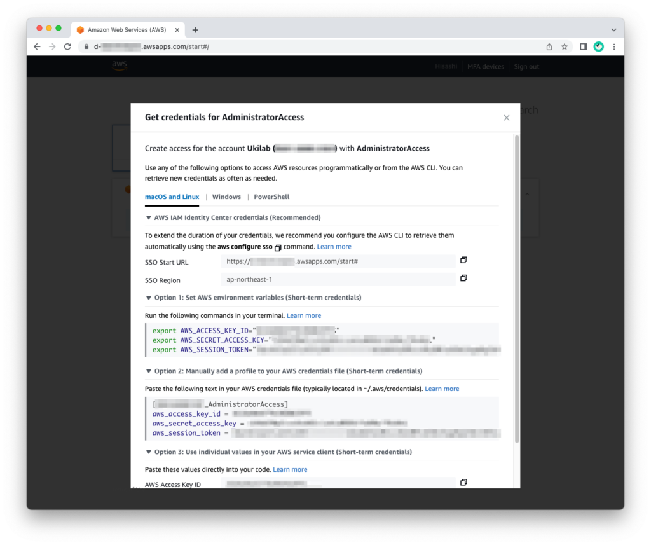
Task: Open the Chrome three-dot menu
Action: [614, 46]
